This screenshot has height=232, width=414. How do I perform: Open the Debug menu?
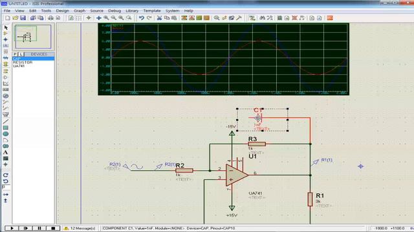click(114, 11)
